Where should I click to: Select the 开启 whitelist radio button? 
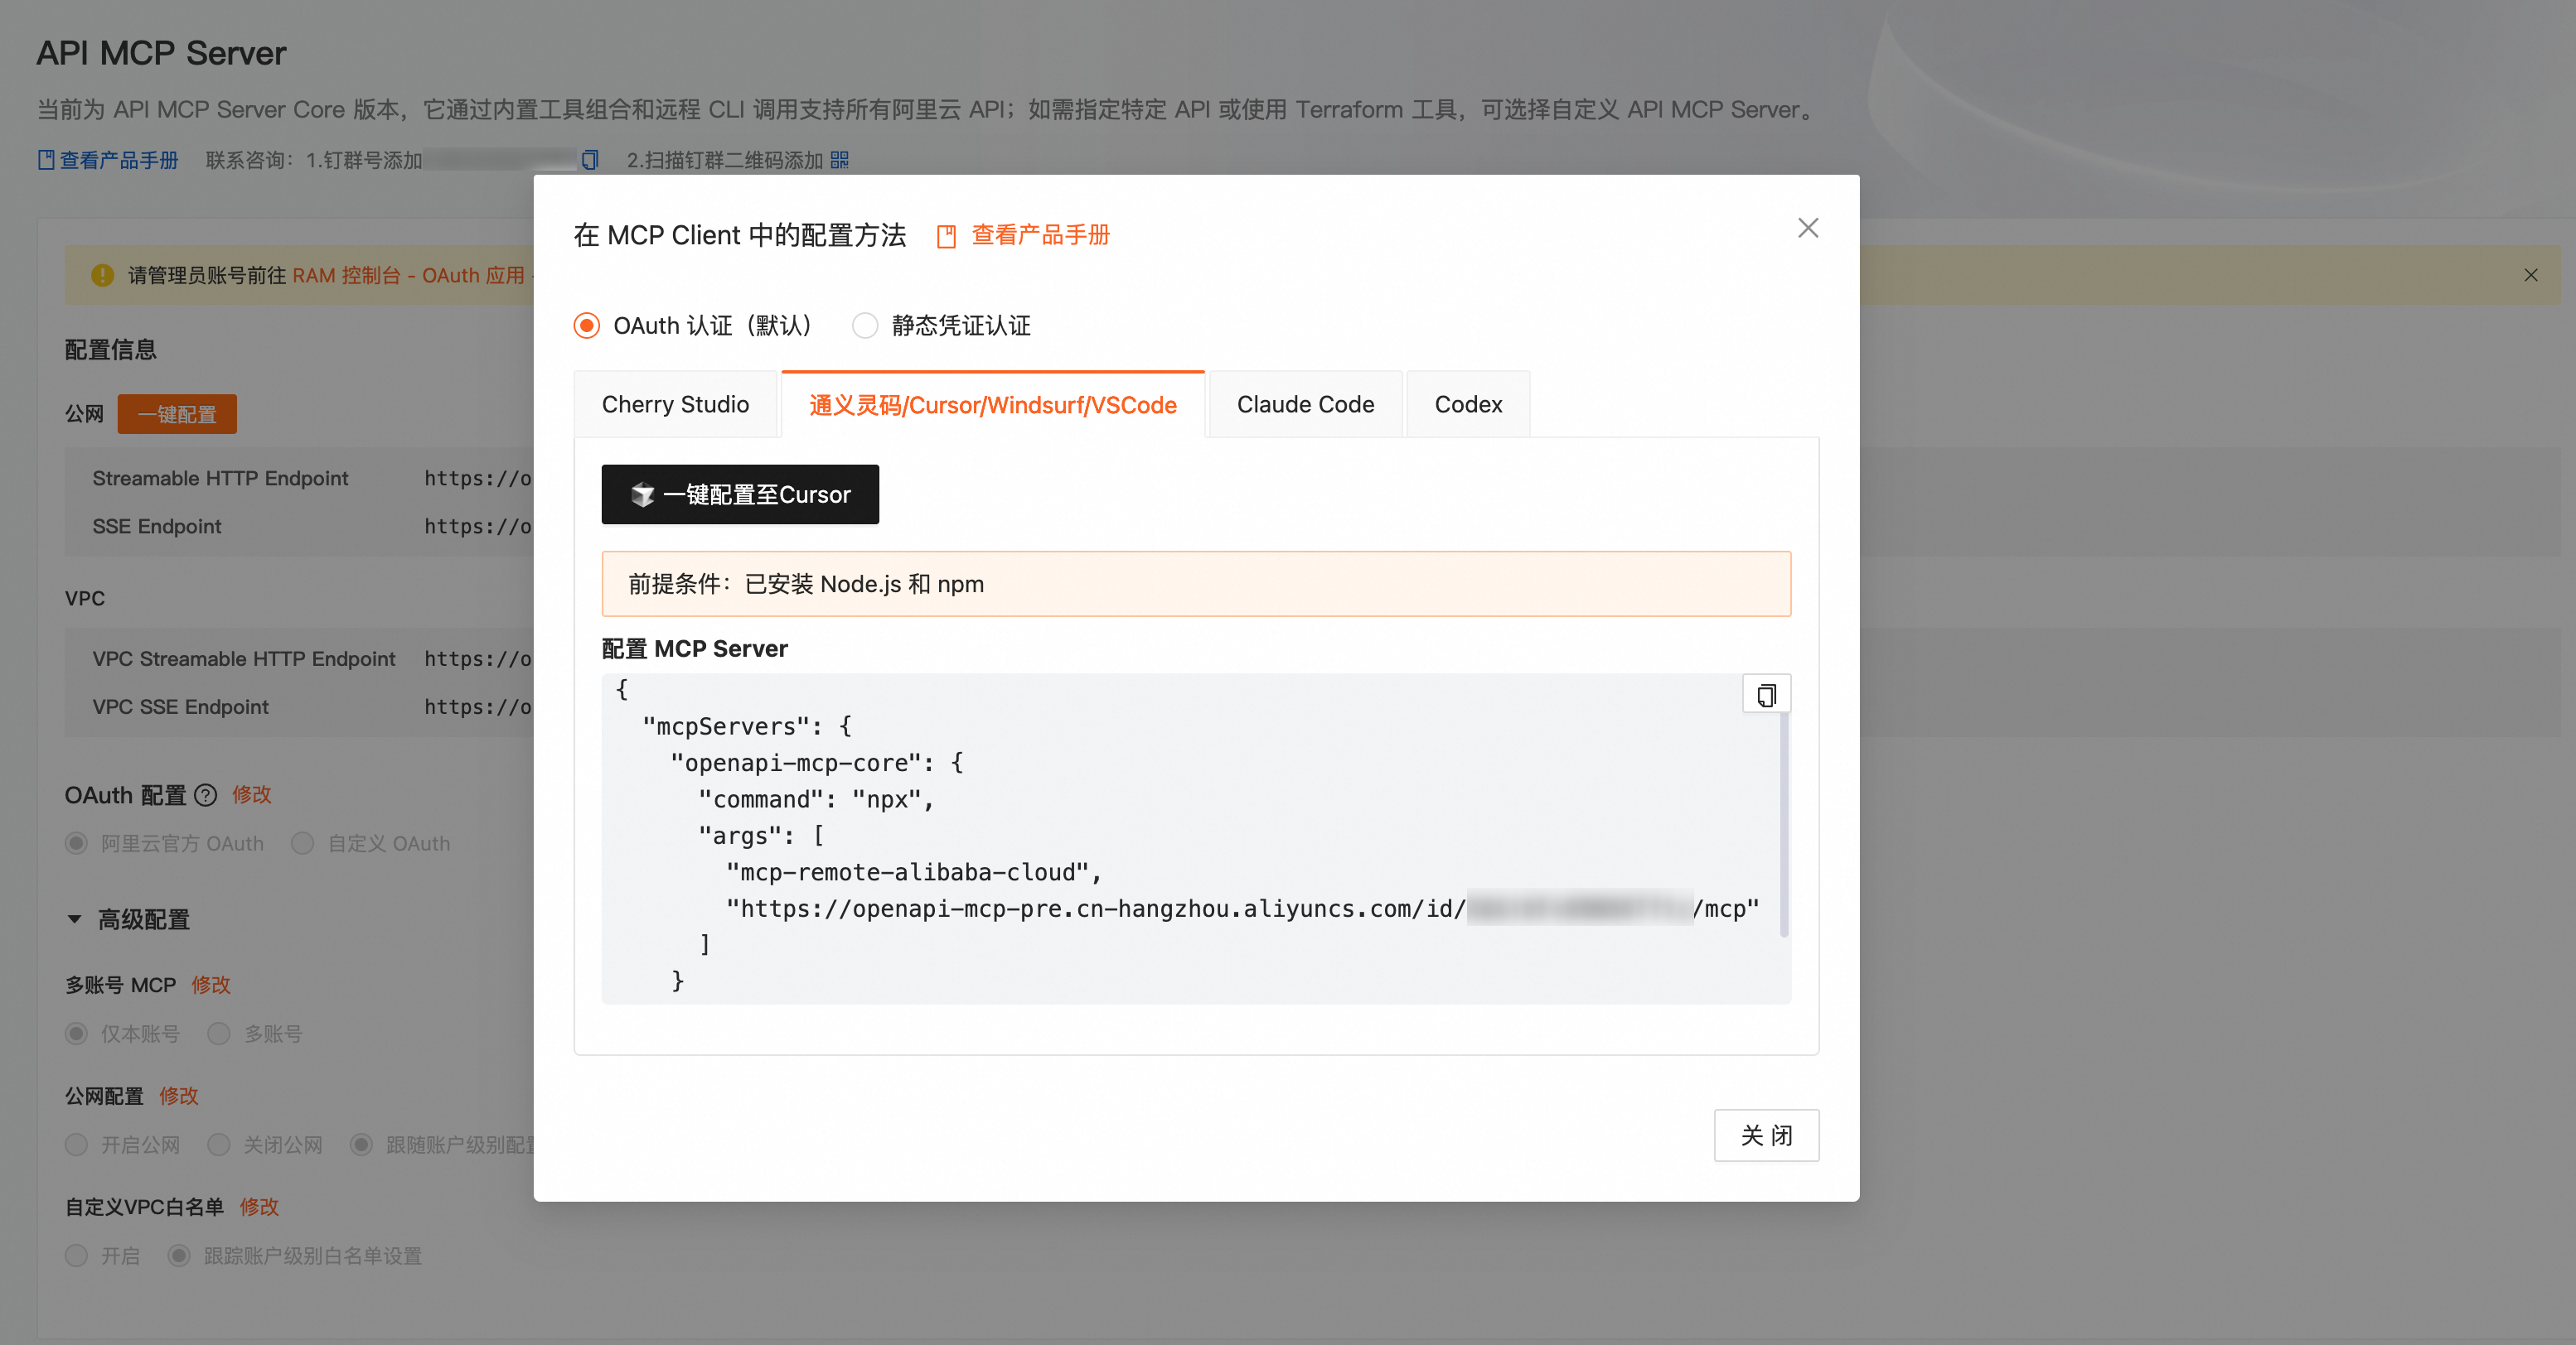76,1255
